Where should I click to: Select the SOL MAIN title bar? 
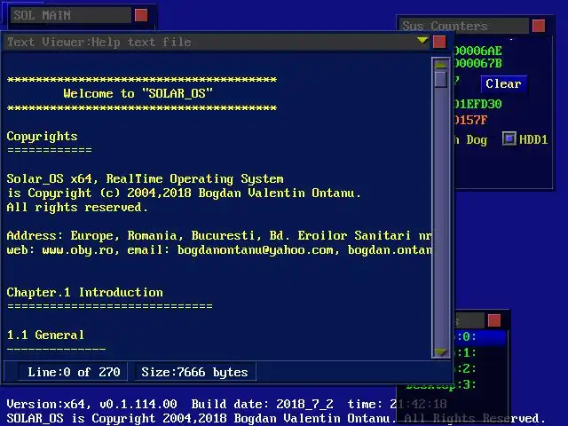click(x=71, y=15)
